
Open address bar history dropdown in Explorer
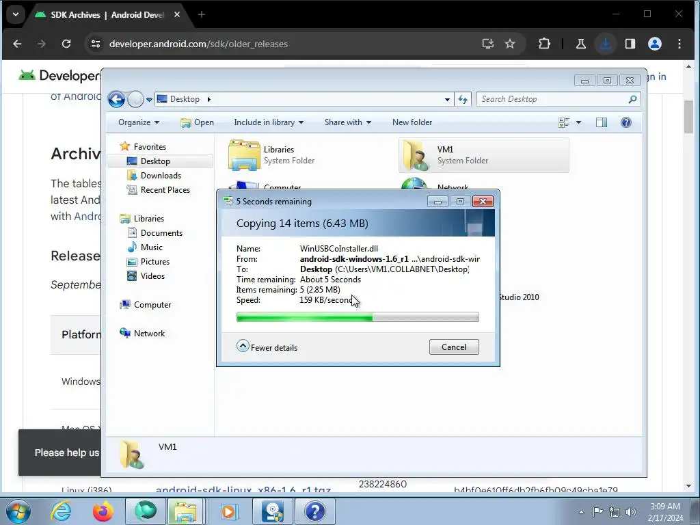point(447,100)
